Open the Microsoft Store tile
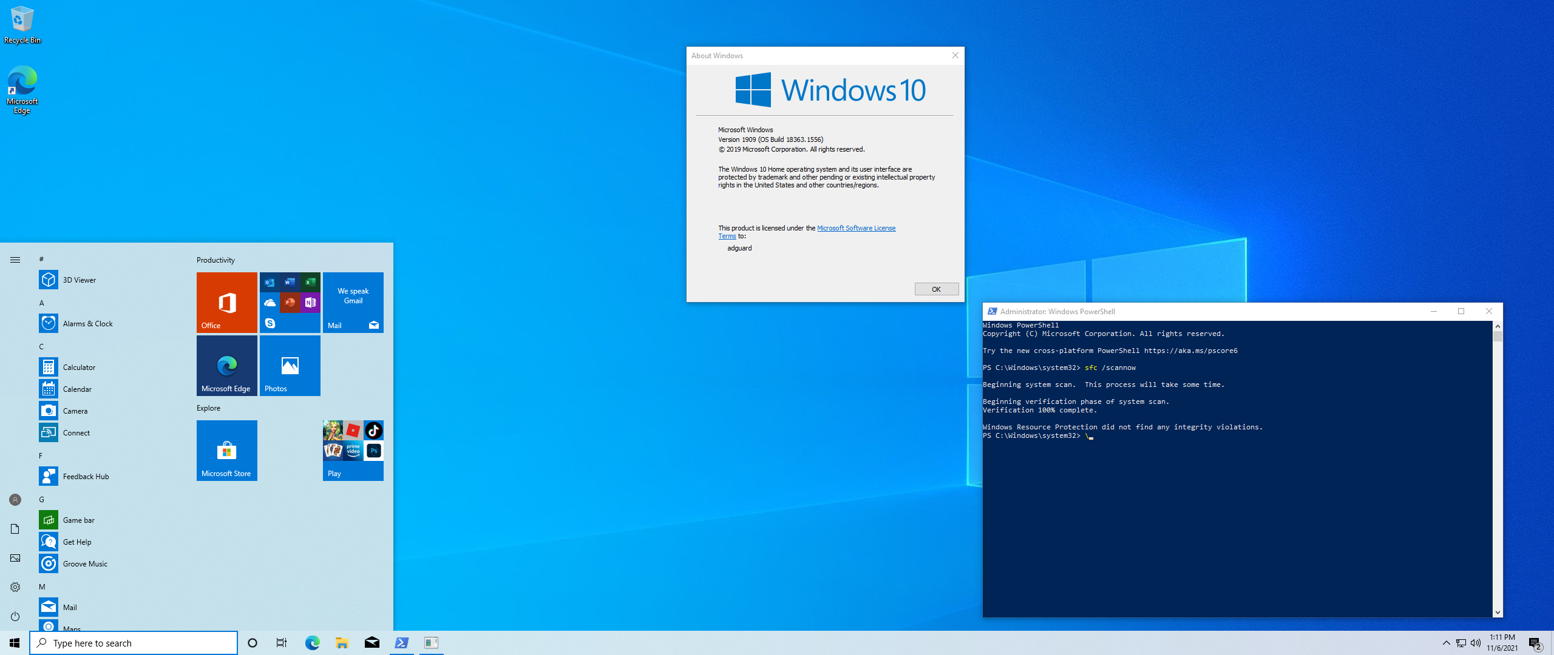1554x655 pixels. click(227, 451)
